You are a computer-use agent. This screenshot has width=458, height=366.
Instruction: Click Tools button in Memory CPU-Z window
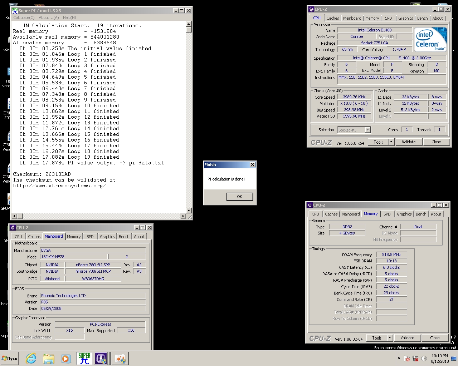(377, 338)
